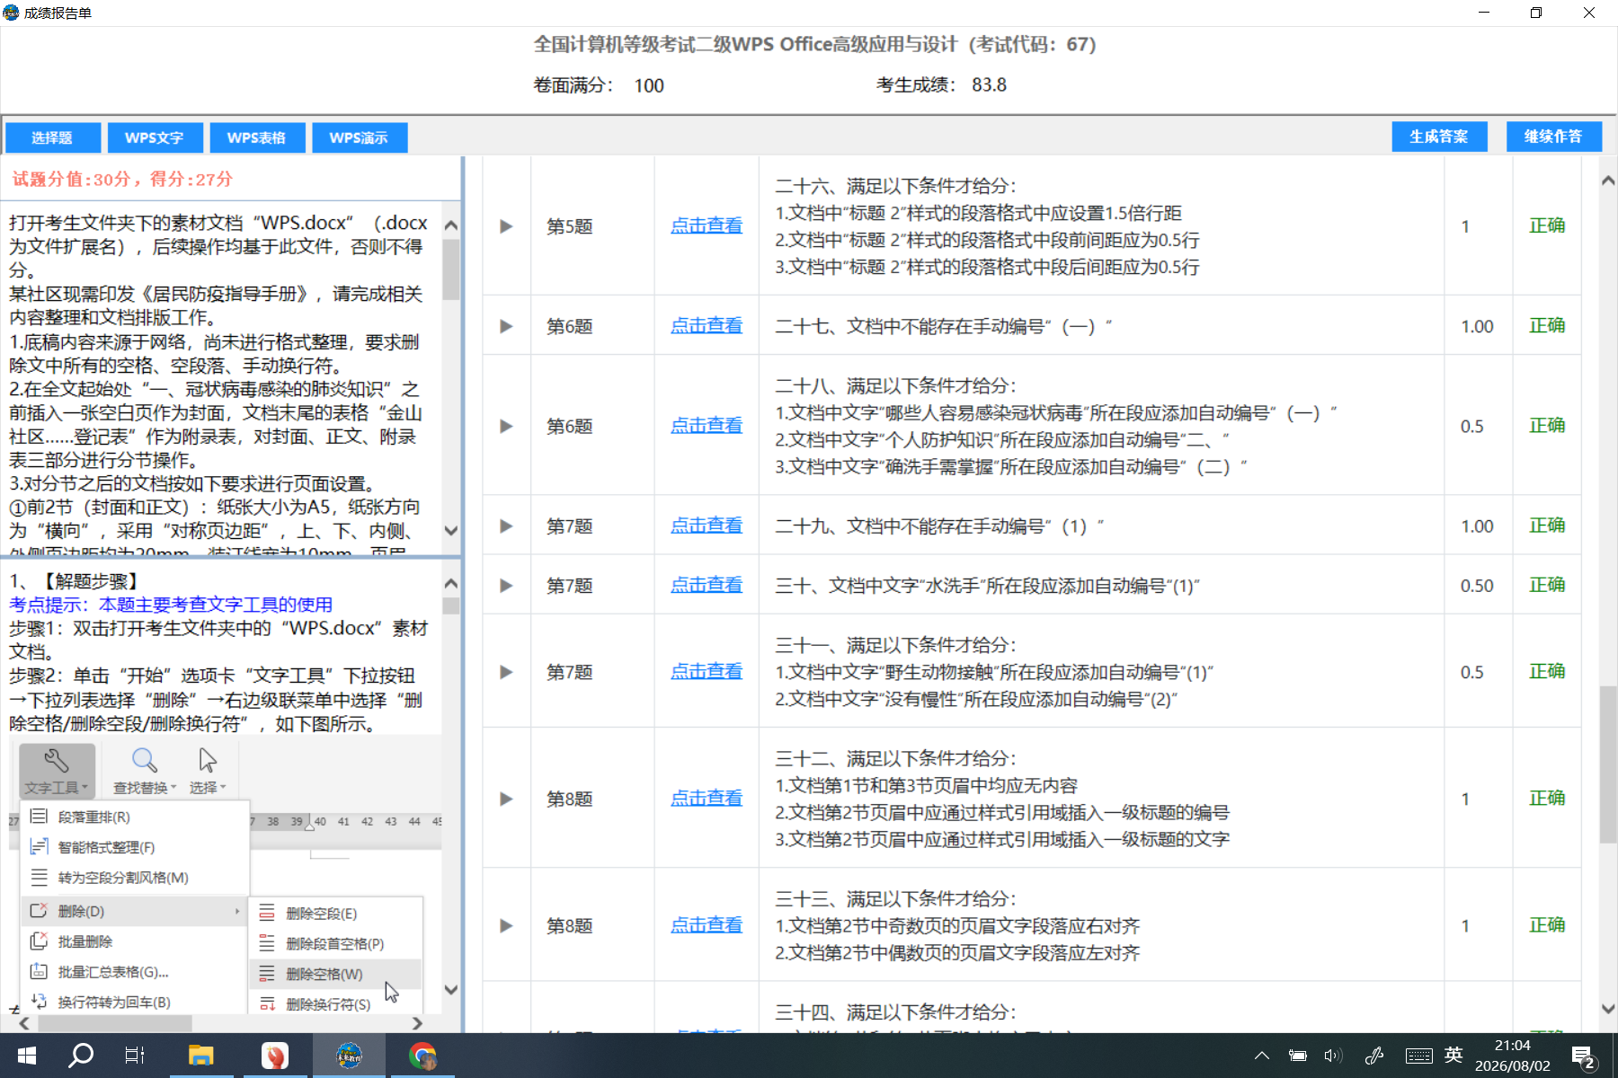The height and width of the screenshot is (1078, 1618).
Task: Open the taskbar search icon
Action: (x=81, y=1056)
